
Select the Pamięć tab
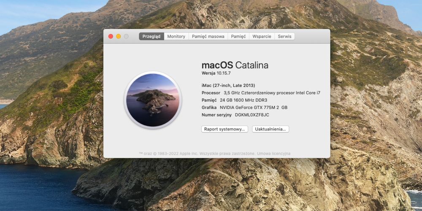[x=238, y=37]
